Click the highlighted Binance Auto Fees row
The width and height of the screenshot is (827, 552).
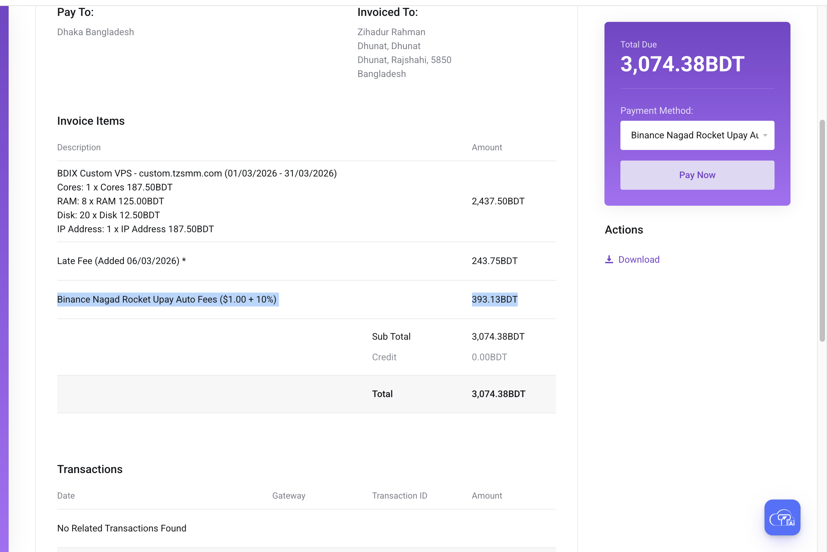coord(168,299)
